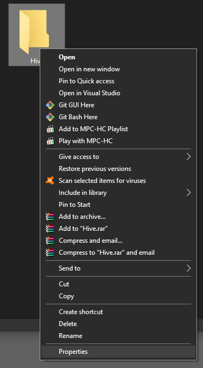Select Add to archive... entry

(x=118, y=216)
